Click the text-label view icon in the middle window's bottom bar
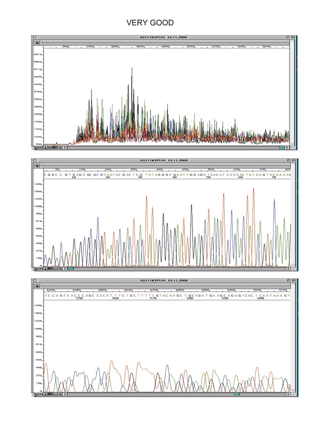This screenshot has height=425, width=328. point(40,269)
